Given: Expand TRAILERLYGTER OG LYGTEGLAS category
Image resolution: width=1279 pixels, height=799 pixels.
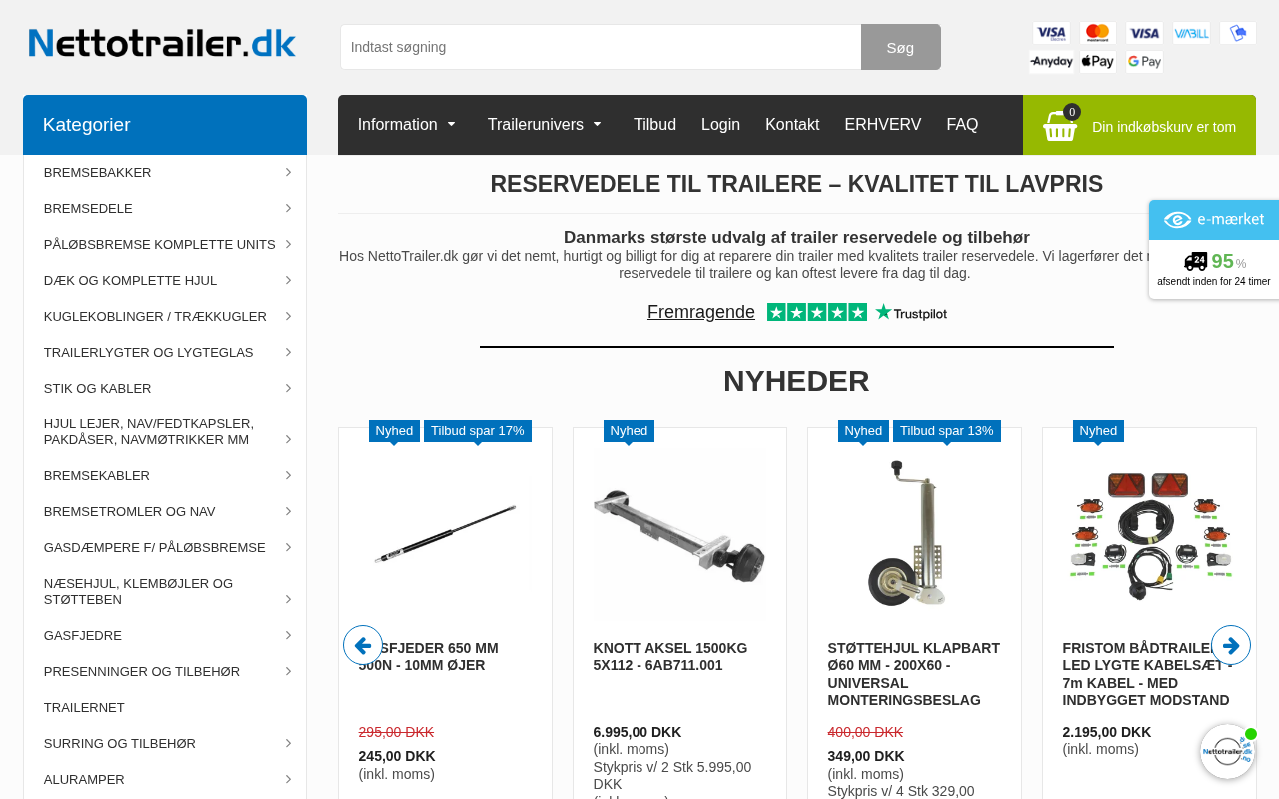Looking at the screenshot, I should [165, 353].
